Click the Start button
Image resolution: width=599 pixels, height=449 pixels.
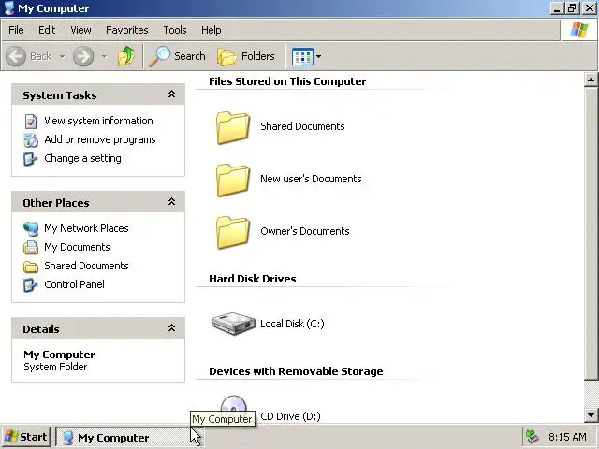pyautogui.click(x=26, y=437)
